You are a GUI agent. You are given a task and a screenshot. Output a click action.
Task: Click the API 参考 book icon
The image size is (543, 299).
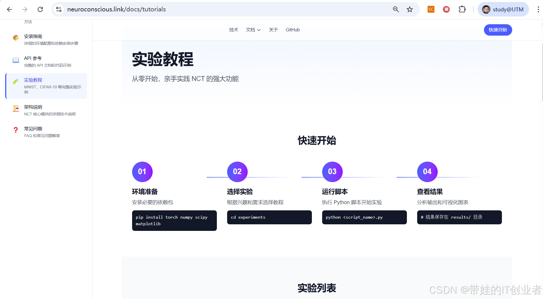16,60
